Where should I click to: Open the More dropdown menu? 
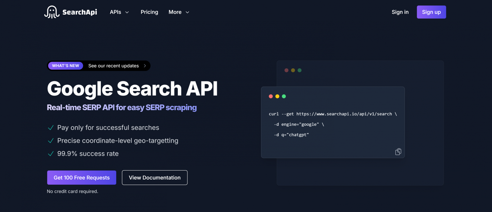tap(179, 12)
